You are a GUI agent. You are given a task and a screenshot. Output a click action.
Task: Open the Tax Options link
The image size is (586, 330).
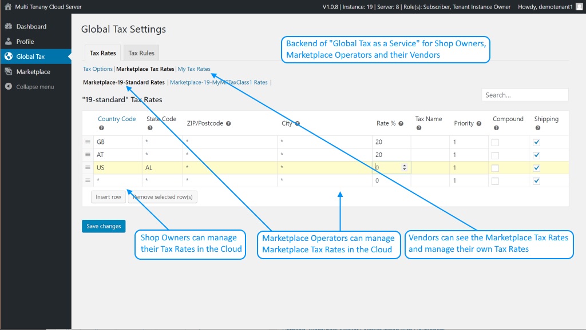click(x=97, y=69)
